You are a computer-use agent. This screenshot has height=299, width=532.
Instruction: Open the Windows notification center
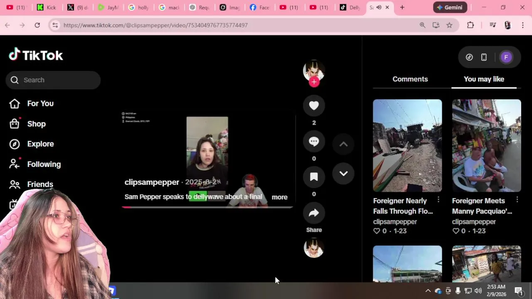click(519, 291)
